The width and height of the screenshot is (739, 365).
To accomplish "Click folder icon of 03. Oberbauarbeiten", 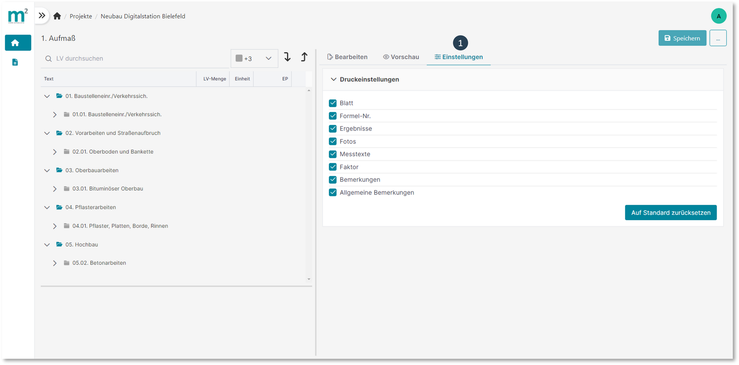I will tap(59, 170).
